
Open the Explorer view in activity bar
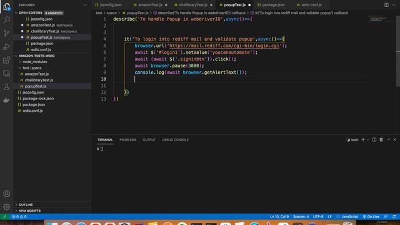pyautogui.click(x=7, y=7)
